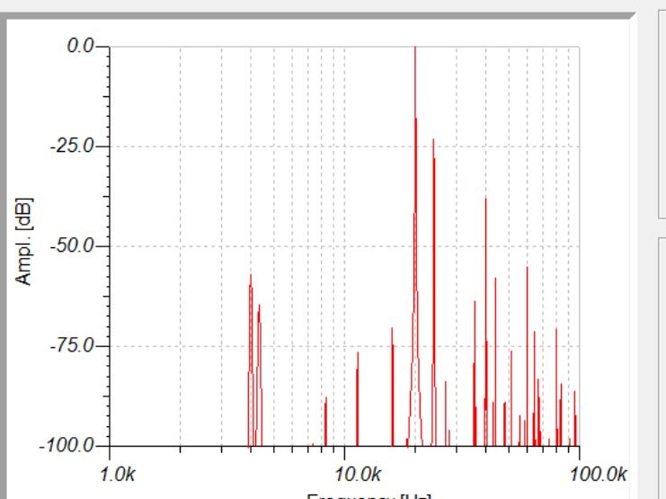Click the -100.0 amplitude axis label
Viewport: 666px width, 499px height.
pos(67,446)
